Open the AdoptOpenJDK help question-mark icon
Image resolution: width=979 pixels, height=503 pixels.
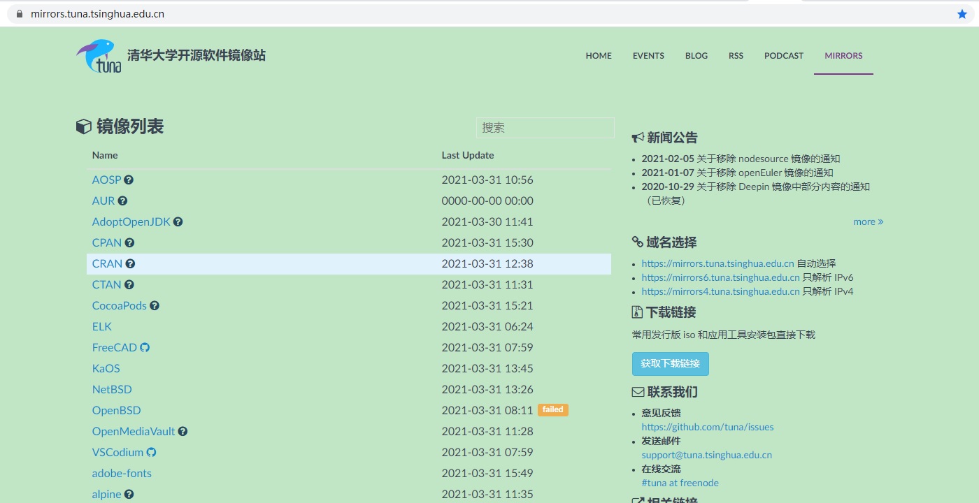pos(178,221)
